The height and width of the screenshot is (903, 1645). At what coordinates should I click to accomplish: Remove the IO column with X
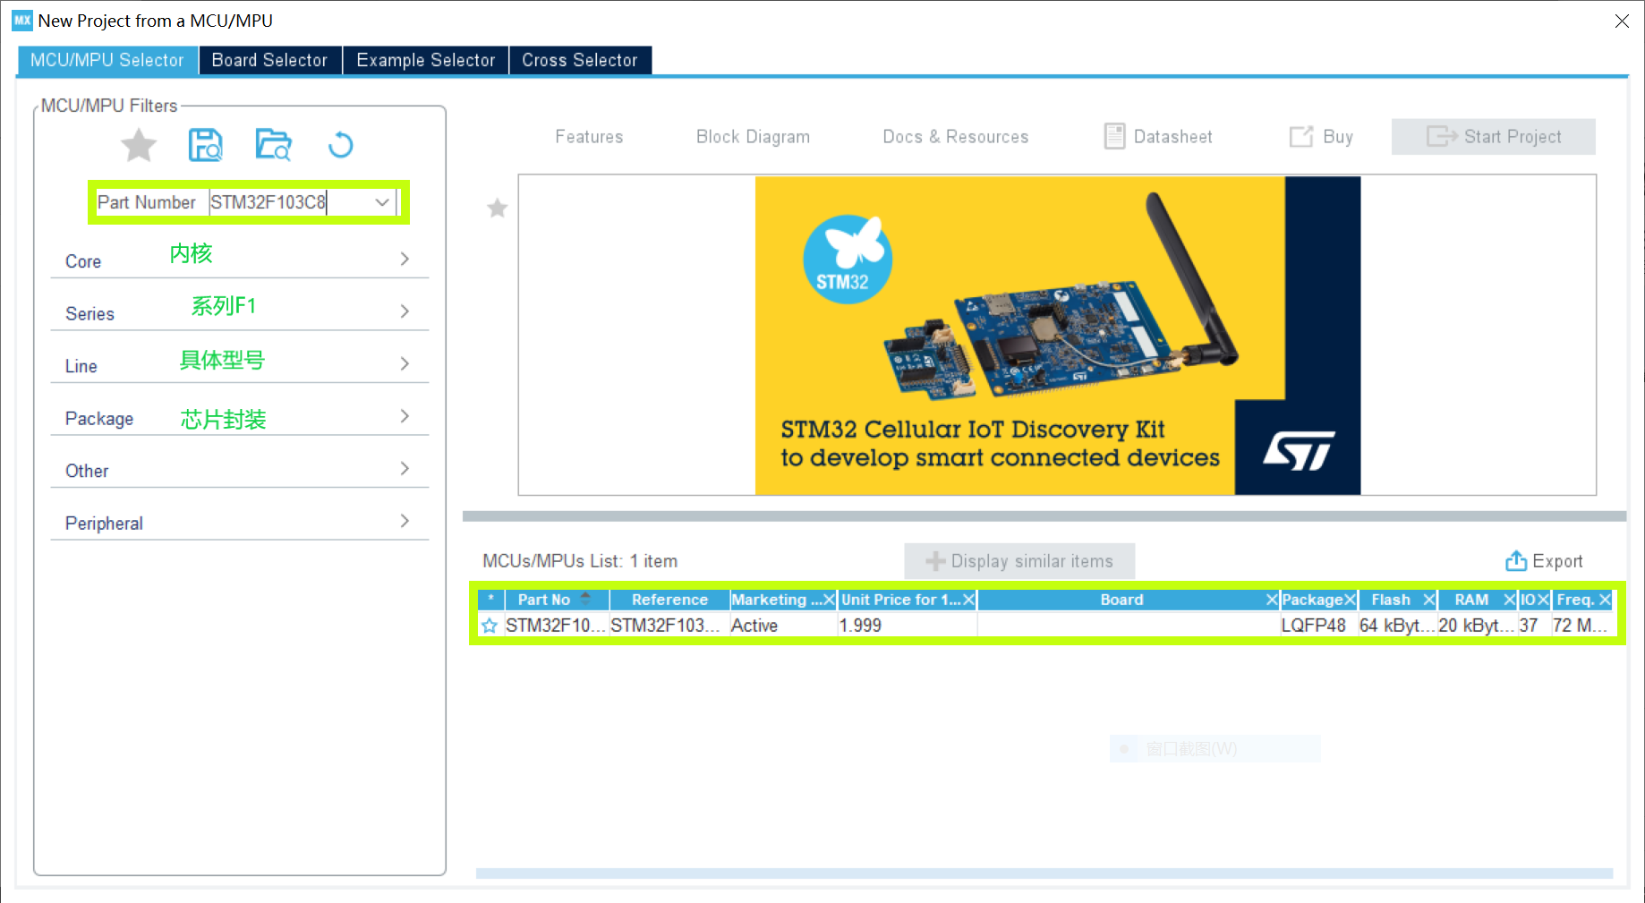[x=1543, y=600]
